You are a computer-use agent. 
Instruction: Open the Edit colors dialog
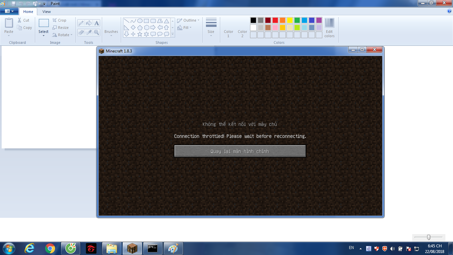point(329,28)
